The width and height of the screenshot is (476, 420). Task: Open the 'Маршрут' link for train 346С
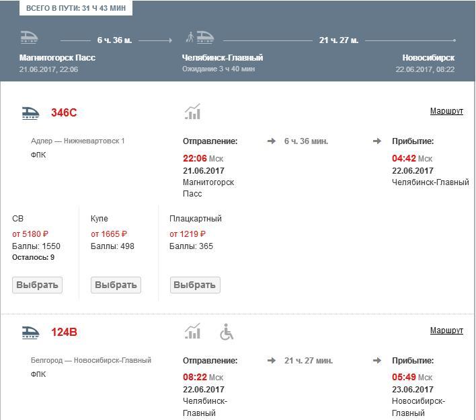tap(446, 111)
